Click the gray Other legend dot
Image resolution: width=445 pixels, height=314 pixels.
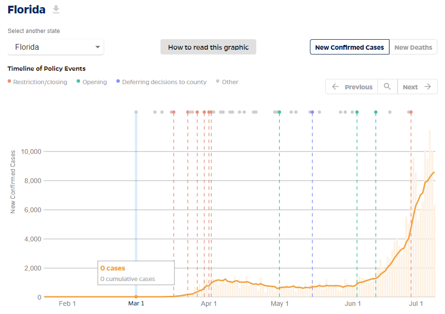tap(218, 82)
